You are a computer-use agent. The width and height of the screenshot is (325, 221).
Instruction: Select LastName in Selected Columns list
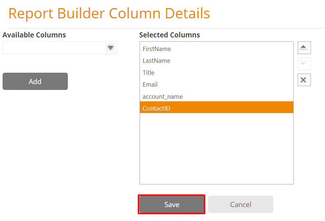click(x=216, y=61)
